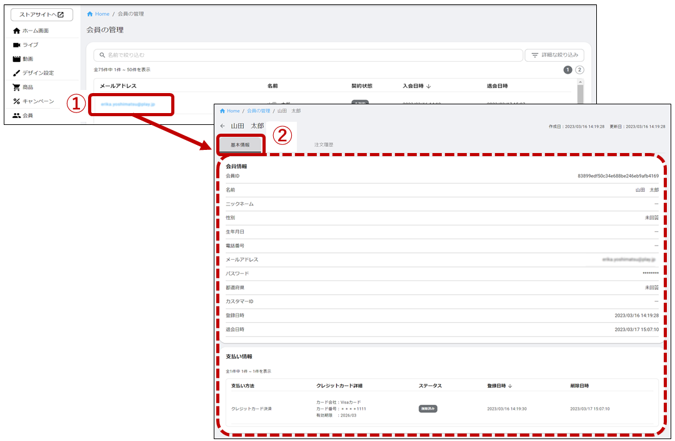Go to page 2 of member list
The height and width of the screenshot is (441, 675).
pos(579,70)
